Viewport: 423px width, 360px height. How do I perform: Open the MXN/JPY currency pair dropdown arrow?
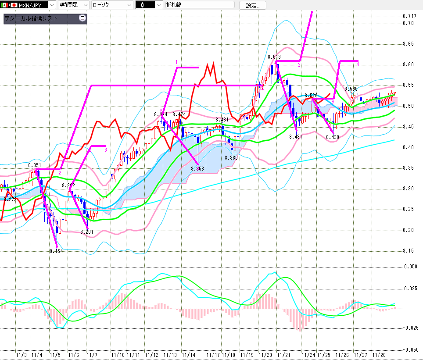tap(52, 5)
